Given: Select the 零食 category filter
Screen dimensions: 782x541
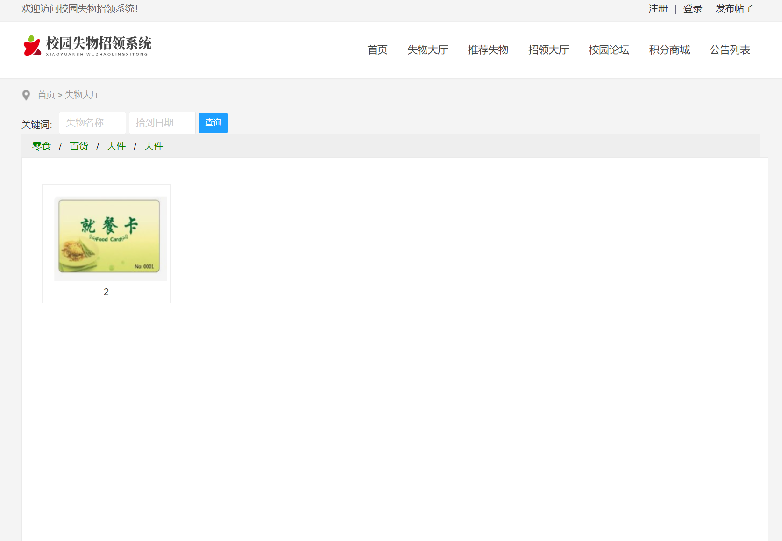Looking at the screenshot, I should coord(41,146).
